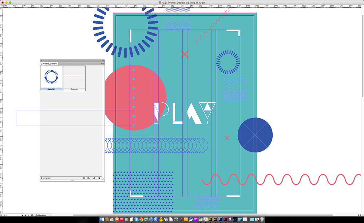The image size is (364, 223).
Task: Open Adobe Photoshop from the Dock
Action: coord(220,219)
